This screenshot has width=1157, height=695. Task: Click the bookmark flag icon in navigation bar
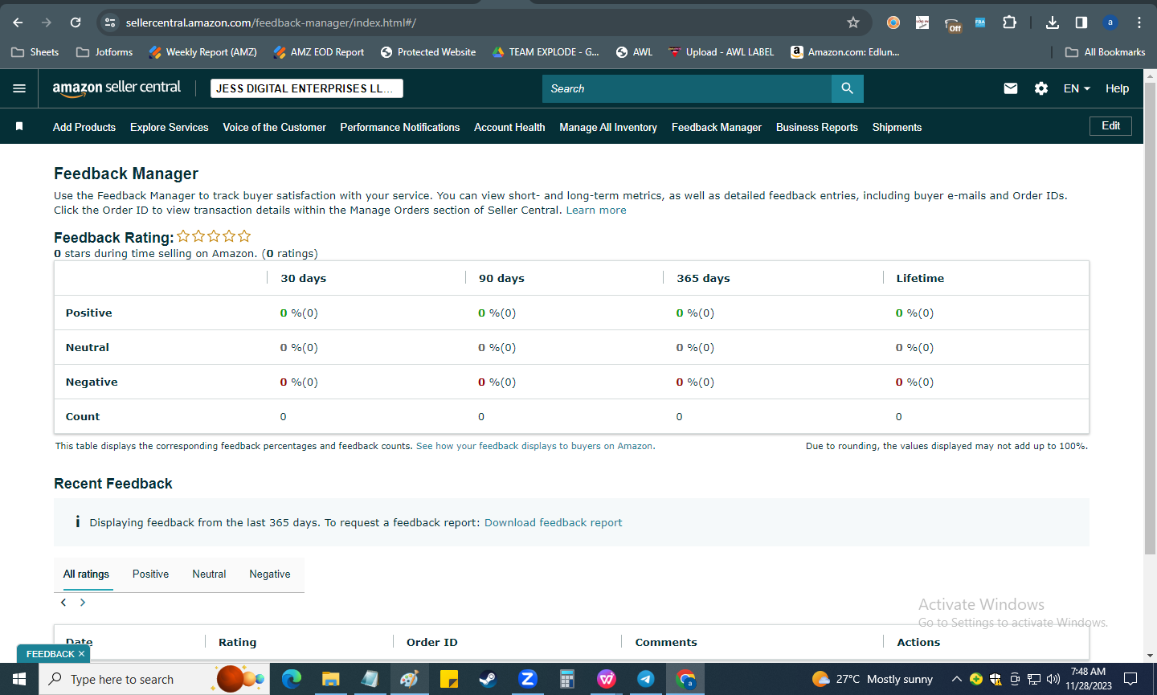[x=19, y=127]
